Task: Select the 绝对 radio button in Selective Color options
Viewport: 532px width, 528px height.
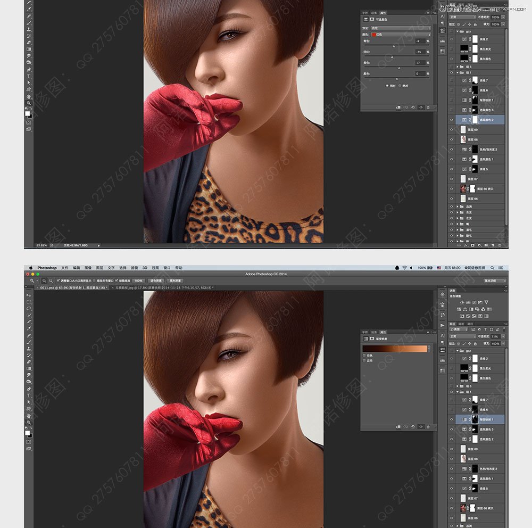Action: pos(400,86)
